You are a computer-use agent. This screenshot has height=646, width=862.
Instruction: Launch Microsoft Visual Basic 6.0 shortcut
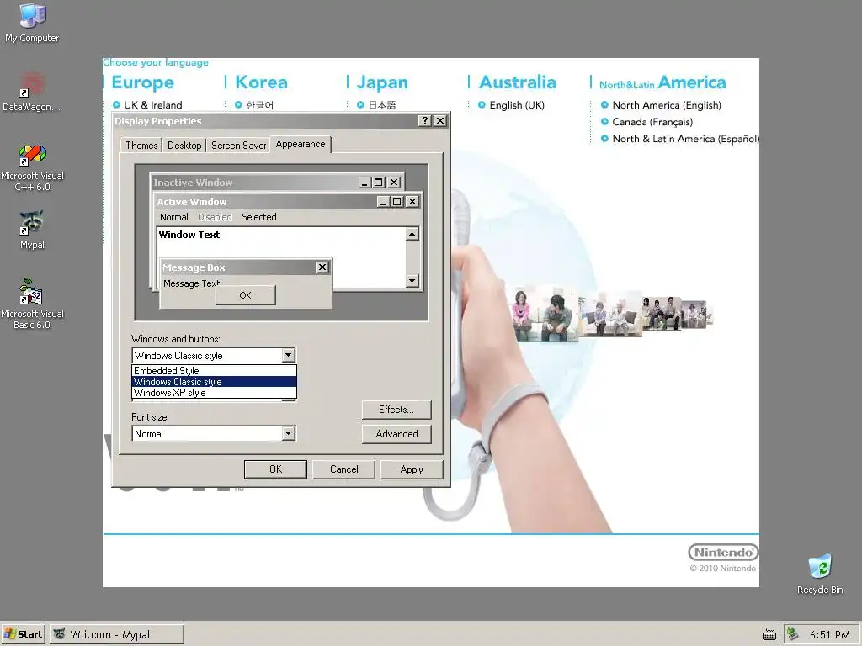click(32, 304)
